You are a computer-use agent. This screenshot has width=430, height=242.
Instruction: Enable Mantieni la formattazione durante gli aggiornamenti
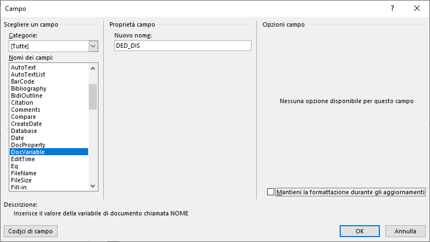(271, 192)
